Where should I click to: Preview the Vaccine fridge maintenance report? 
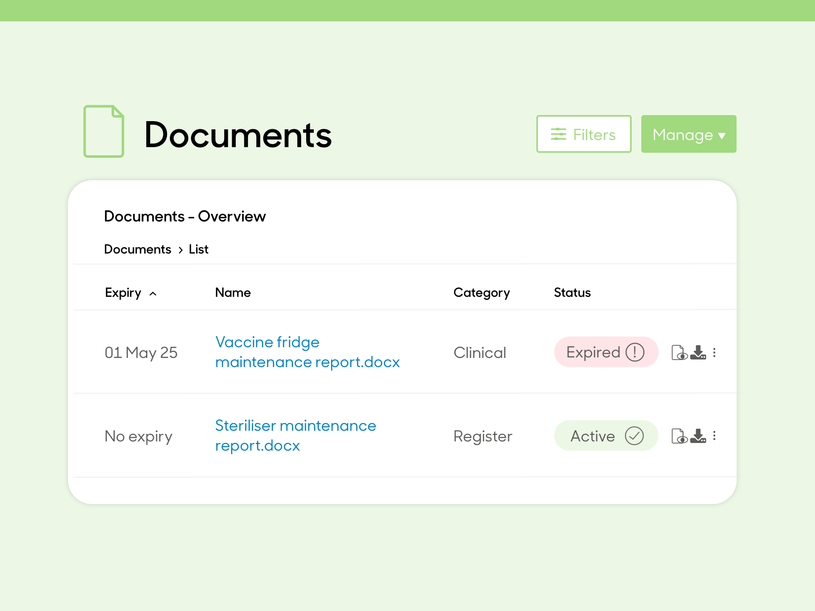pos(680,352)
